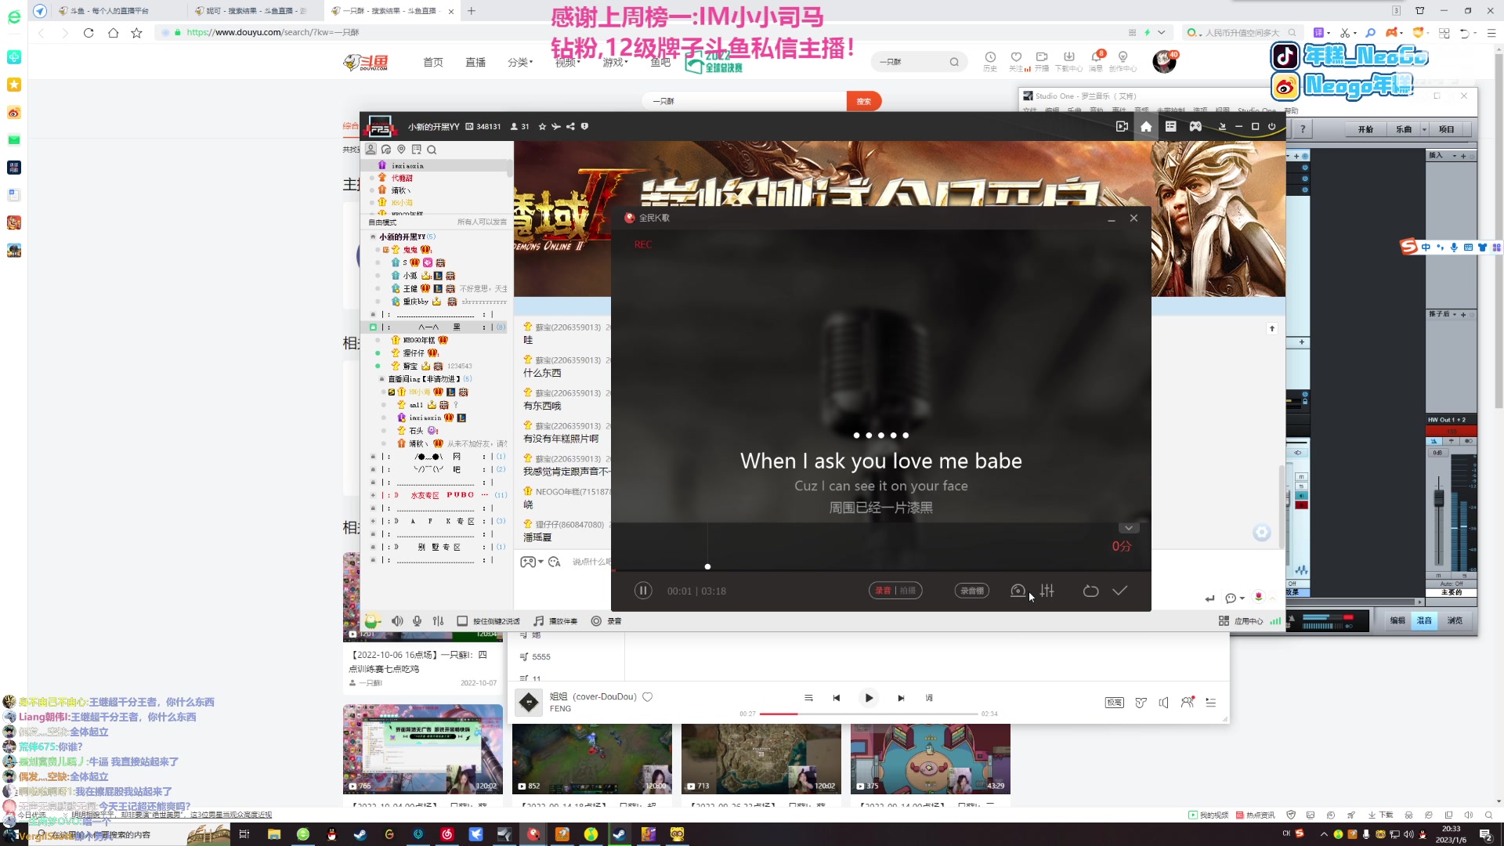The height and width of the screenshot is (846, 1504).
Task: Report the channel using the shield icon
Action: [x=584, y=126]
